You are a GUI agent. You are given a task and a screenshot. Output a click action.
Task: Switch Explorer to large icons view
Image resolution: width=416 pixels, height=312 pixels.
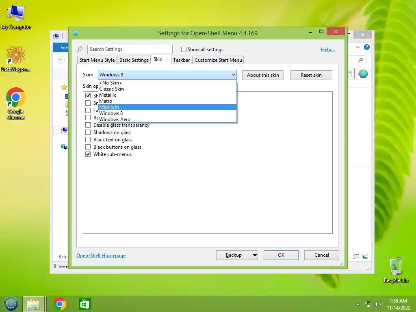365,256
